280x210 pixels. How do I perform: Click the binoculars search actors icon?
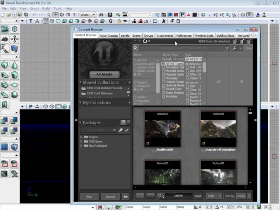coord(101,14)
